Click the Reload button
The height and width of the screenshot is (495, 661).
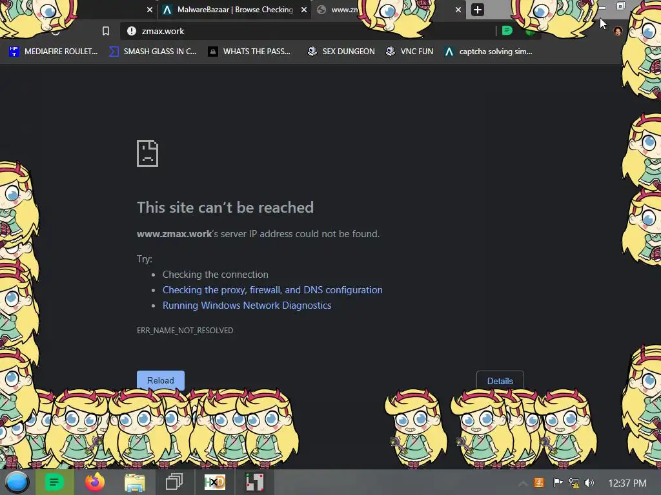coord(161,380)
